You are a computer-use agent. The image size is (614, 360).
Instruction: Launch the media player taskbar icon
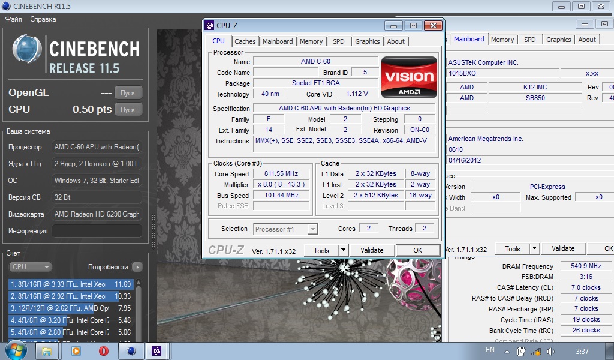76,351
